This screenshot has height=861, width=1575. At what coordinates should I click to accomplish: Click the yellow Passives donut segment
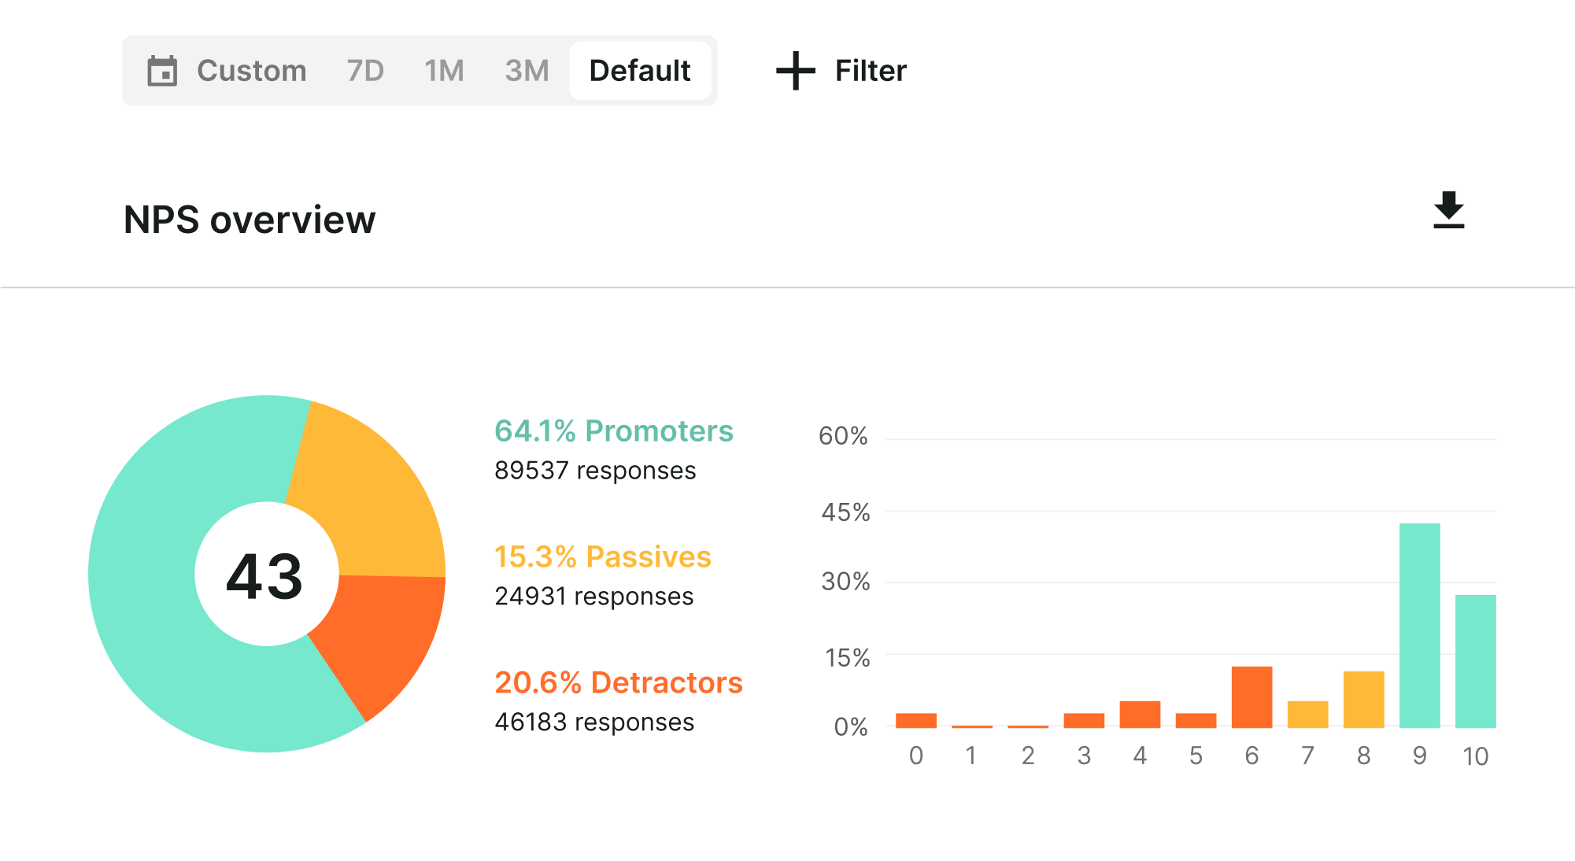[370, 496]
